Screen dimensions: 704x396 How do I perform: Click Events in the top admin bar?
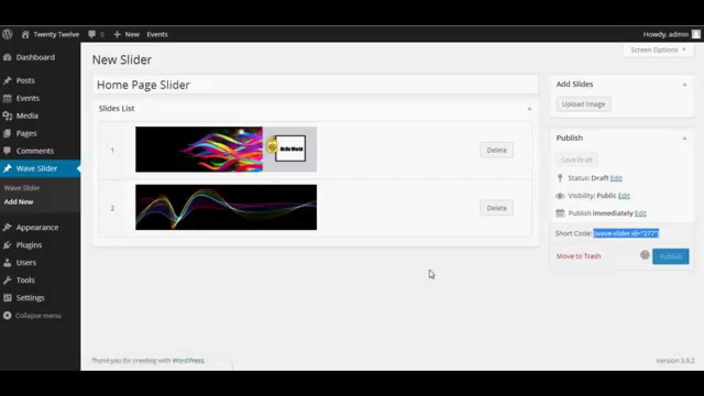[157, 34]
